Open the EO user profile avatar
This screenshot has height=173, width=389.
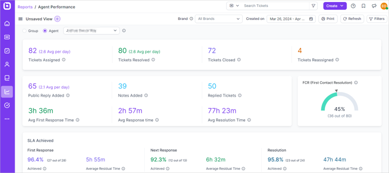[384, 6]
